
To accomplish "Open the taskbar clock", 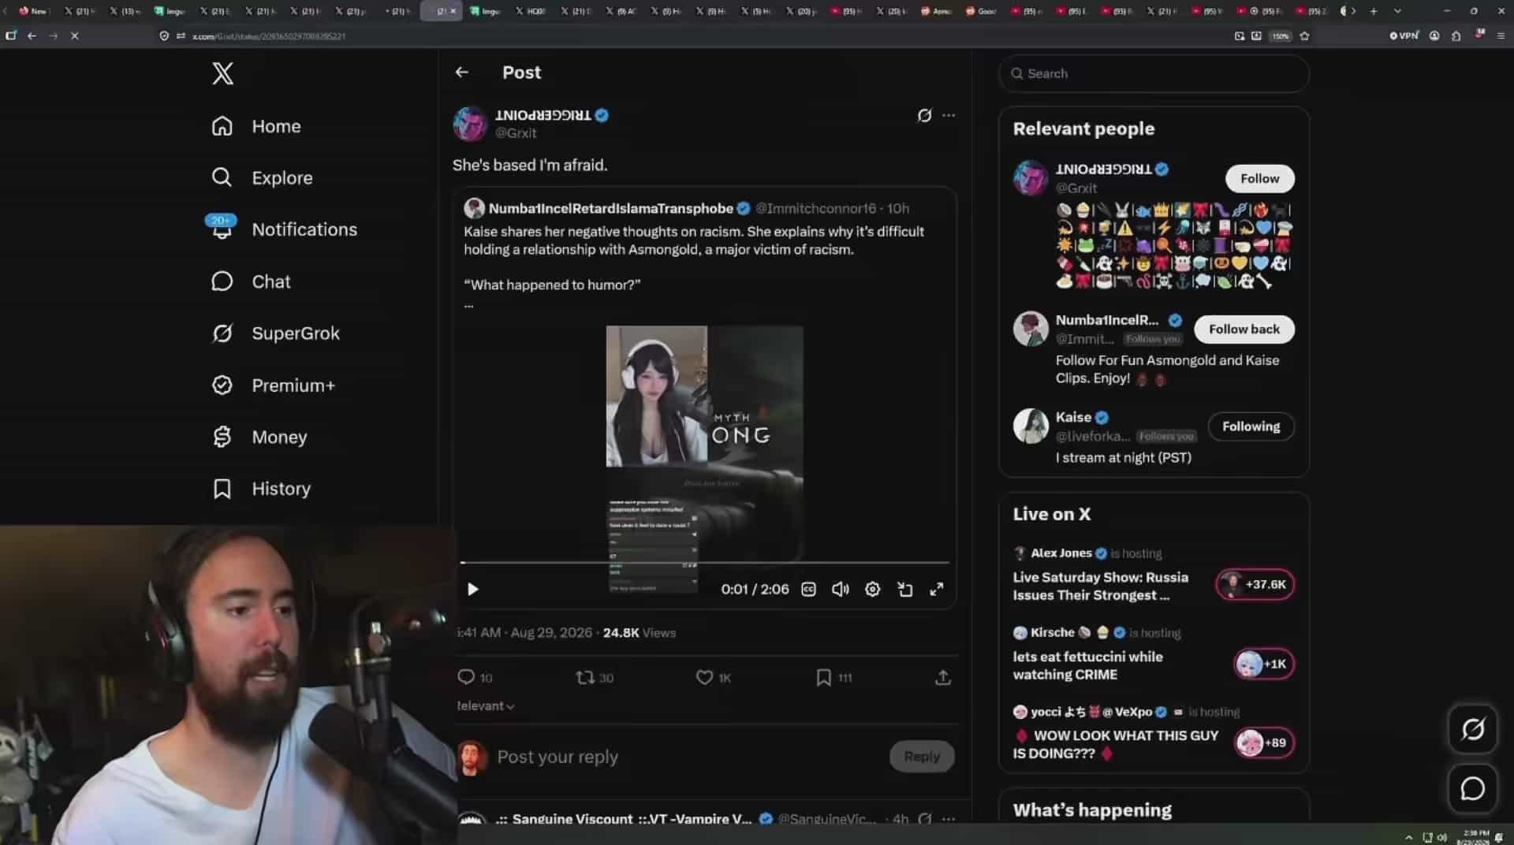I will point(1473,837).
